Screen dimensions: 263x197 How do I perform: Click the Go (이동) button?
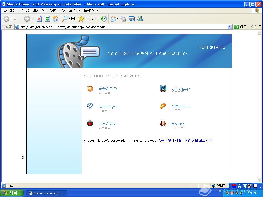240,27
